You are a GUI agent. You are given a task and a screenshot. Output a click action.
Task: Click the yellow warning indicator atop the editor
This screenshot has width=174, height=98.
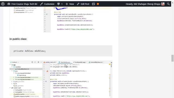[110, 65]
